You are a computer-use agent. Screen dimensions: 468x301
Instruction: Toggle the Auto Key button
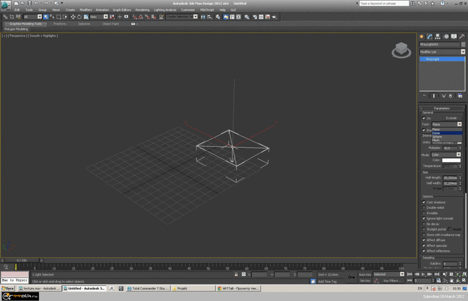coord(365,274)
